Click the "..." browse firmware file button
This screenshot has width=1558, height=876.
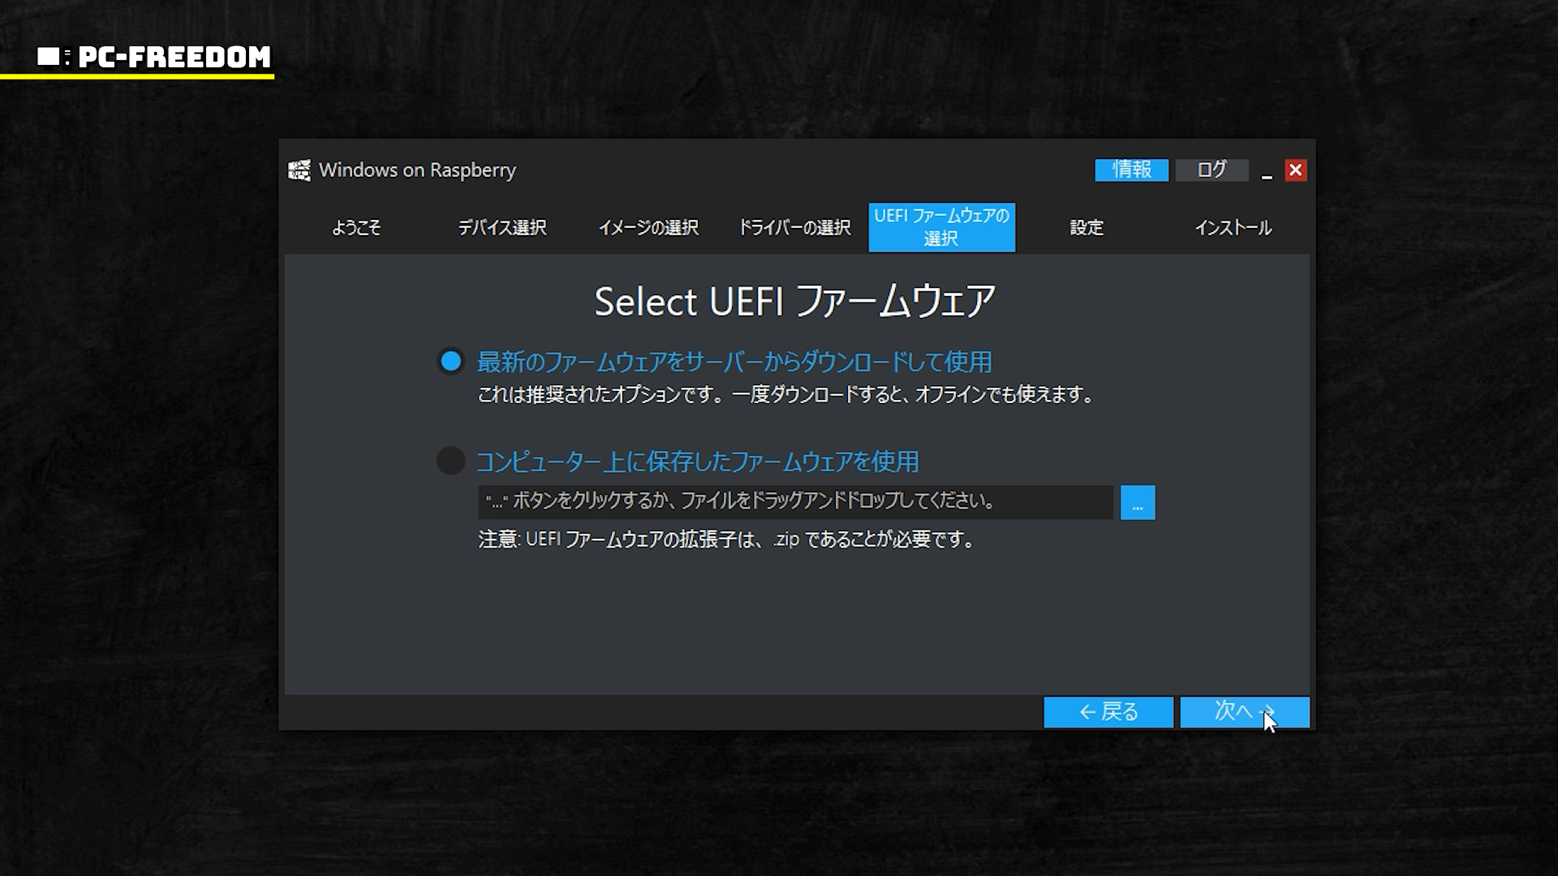coord(1137,503)
